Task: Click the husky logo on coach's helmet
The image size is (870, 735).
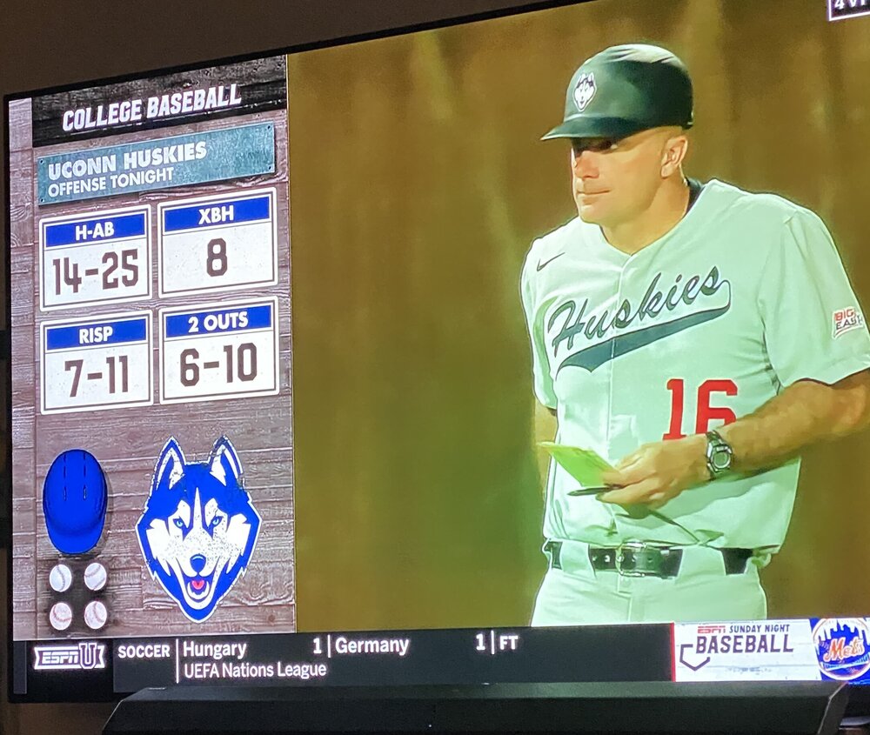Action: (x=585, y=90)
